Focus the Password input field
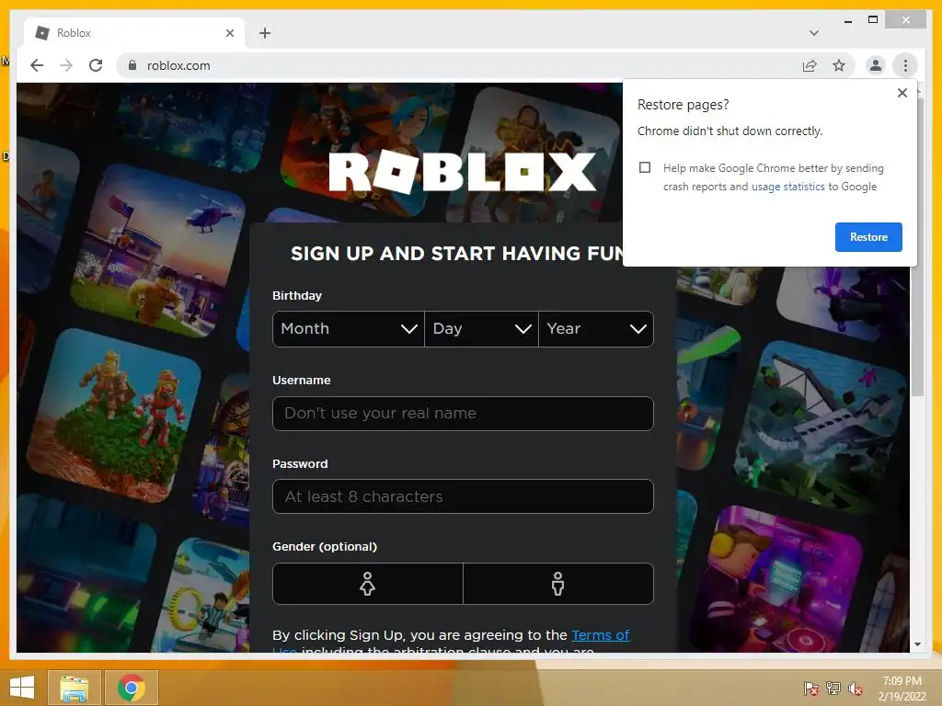Image resolution: width=942 pixels, height=706 pixels. coord(463,496)
